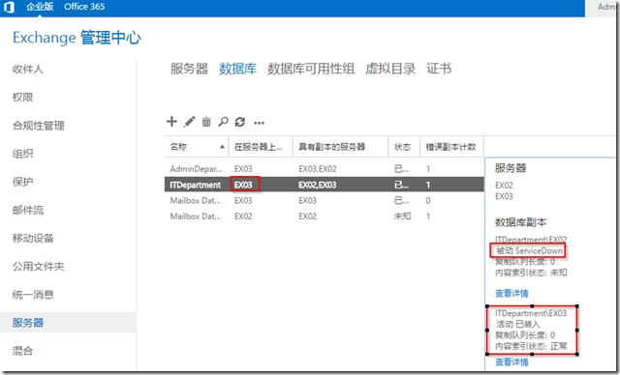Select 服务器 in sidebar
Viewport: 620px width, 375px height.
tap(68, 323)
